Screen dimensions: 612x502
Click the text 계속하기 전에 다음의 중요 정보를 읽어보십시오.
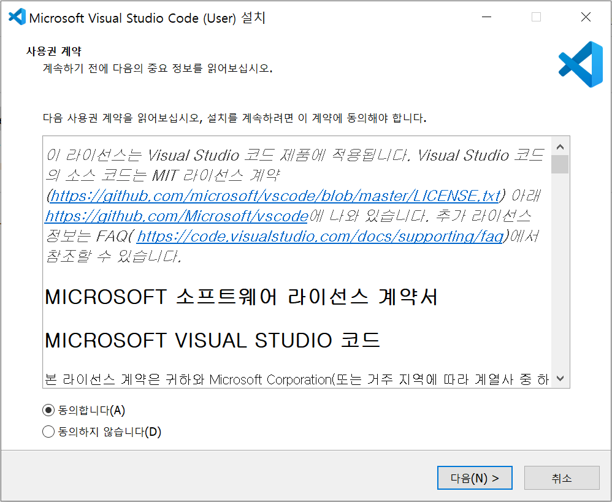coord(158,69)
